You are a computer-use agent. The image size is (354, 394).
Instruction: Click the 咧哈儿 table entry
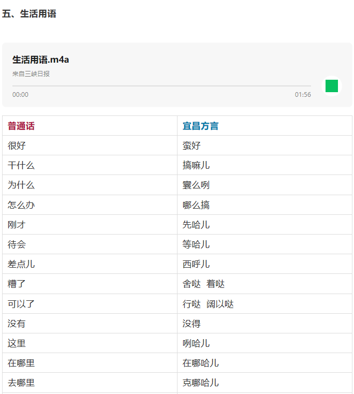(196, 343)
